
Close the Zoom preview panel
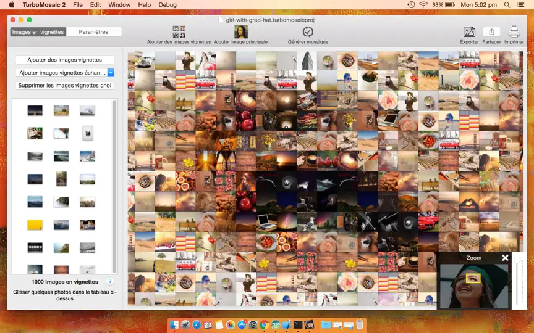[505, 258]
